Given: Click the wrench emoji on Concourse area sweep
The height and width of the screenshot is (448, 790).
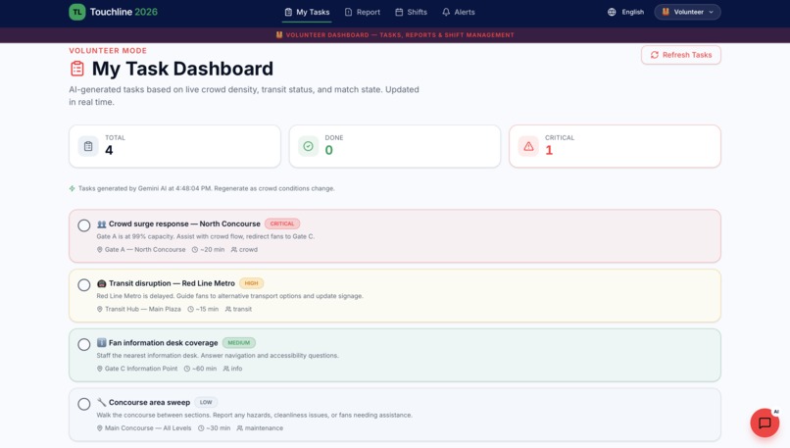Looking at the screenshot, I should click(101, 402).
